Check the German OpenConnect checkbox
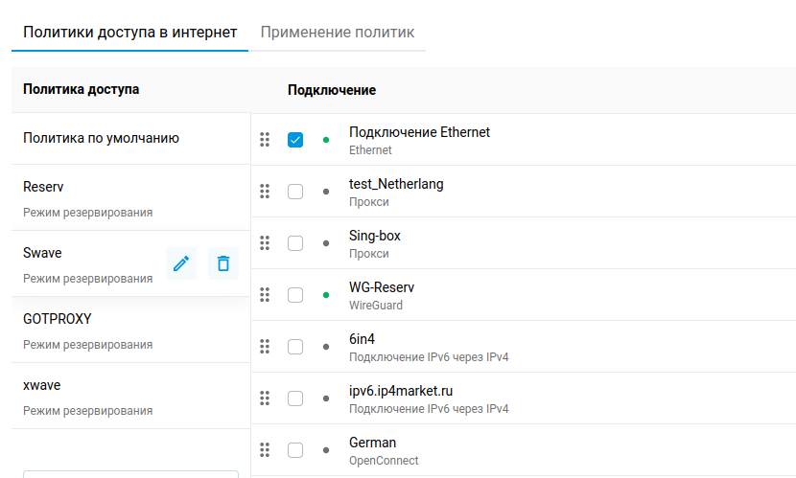Screen dimensions: 796x478 click(295, 450)
